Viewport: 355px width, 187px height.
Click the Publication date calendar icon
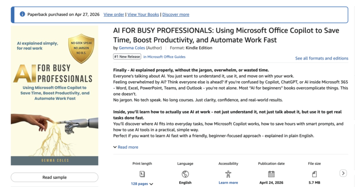pos(271,174)
